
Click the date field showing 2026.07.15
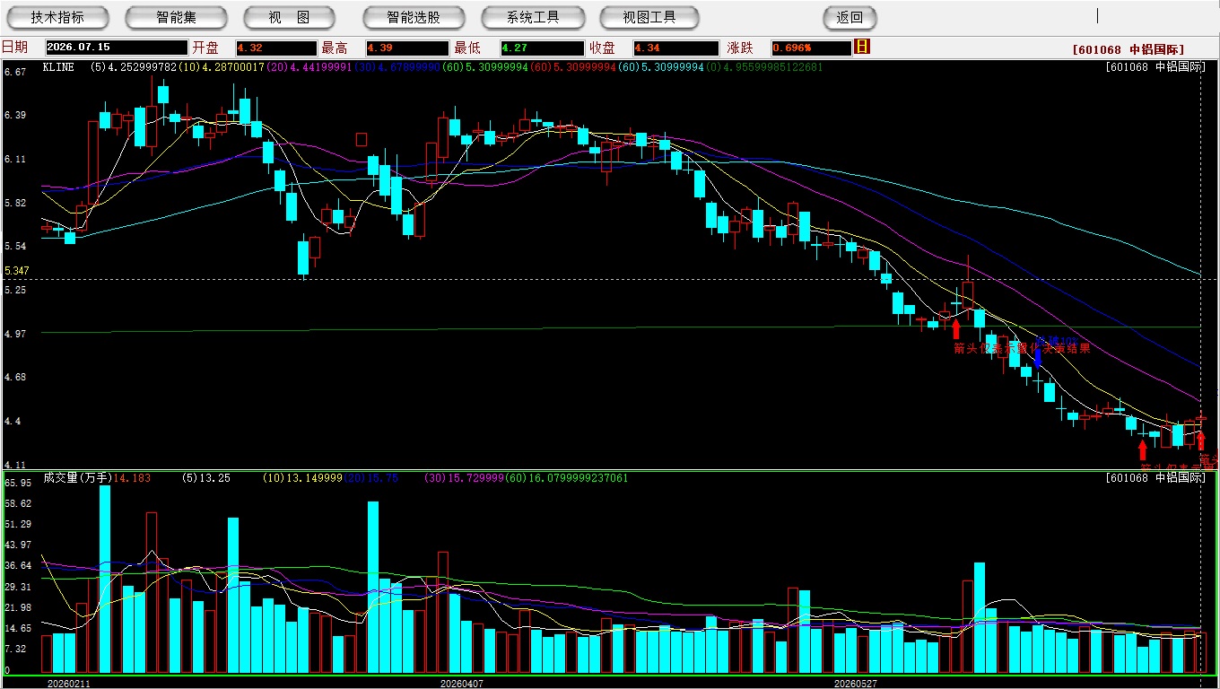click(116, 48)
